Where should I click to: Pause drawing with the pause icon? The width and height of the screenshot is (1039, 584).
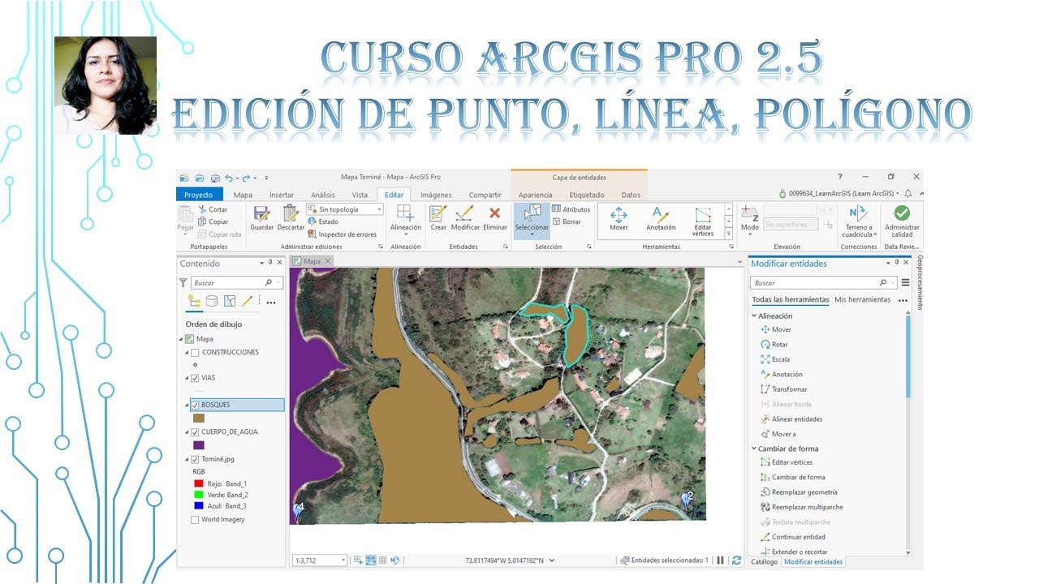click(x=720, y=560)
